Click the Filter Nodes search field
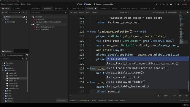This screenshot has width=190, height=107. (14, 12)
